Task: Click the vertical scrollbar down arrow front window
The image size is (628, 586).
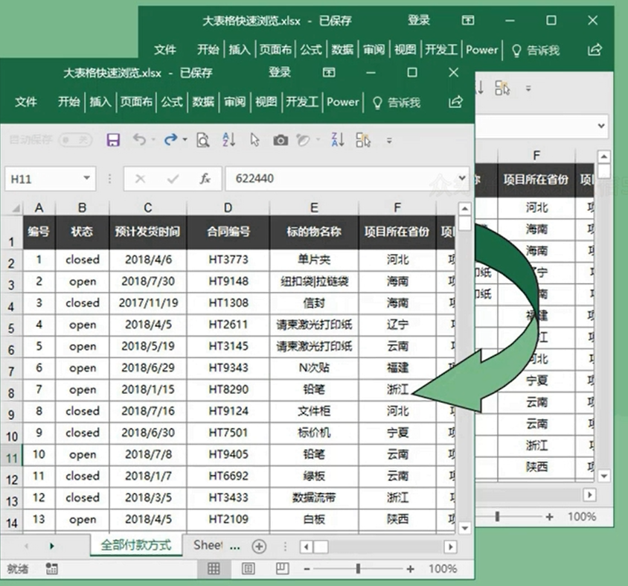Action: click(x=464, y=528)
